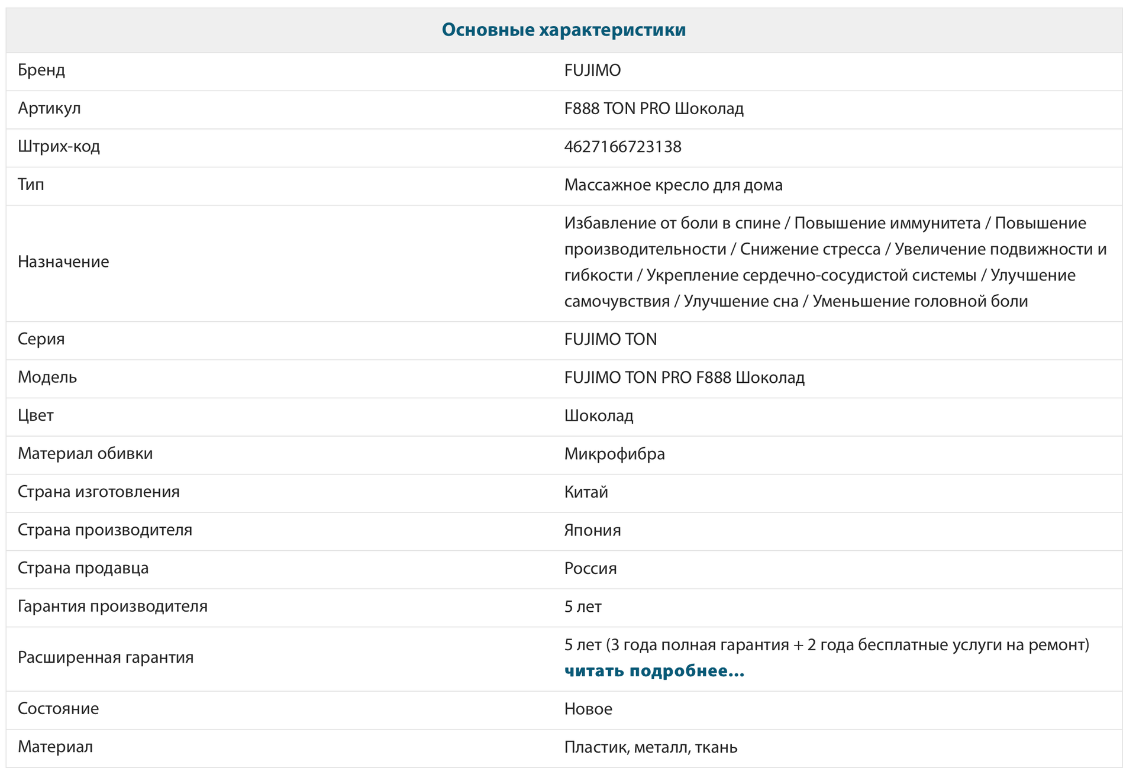Select country value 'Япония'

tap(592, 530)
